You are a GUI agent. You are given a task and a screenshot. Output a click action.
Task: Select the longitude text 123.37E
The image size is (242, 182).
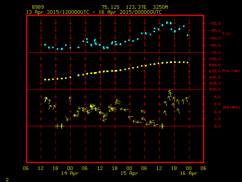point(136,7)
